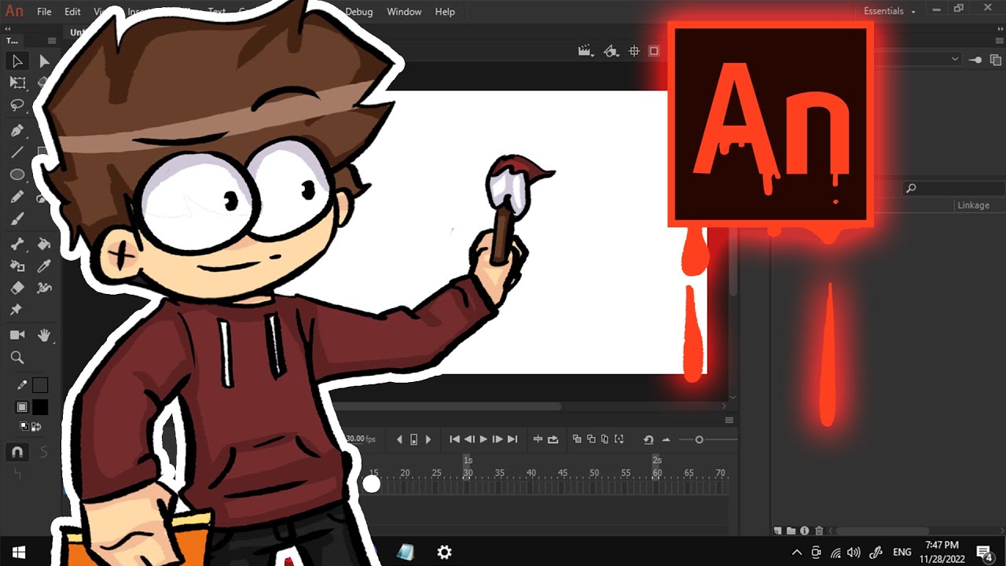Select the Line tool
This screenshot has width=1006, height=566.
17,153
